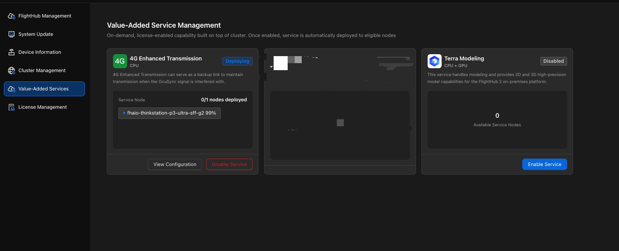Click the License Management sidebar icon
The image size is (619, 251).
click(12, 107)
